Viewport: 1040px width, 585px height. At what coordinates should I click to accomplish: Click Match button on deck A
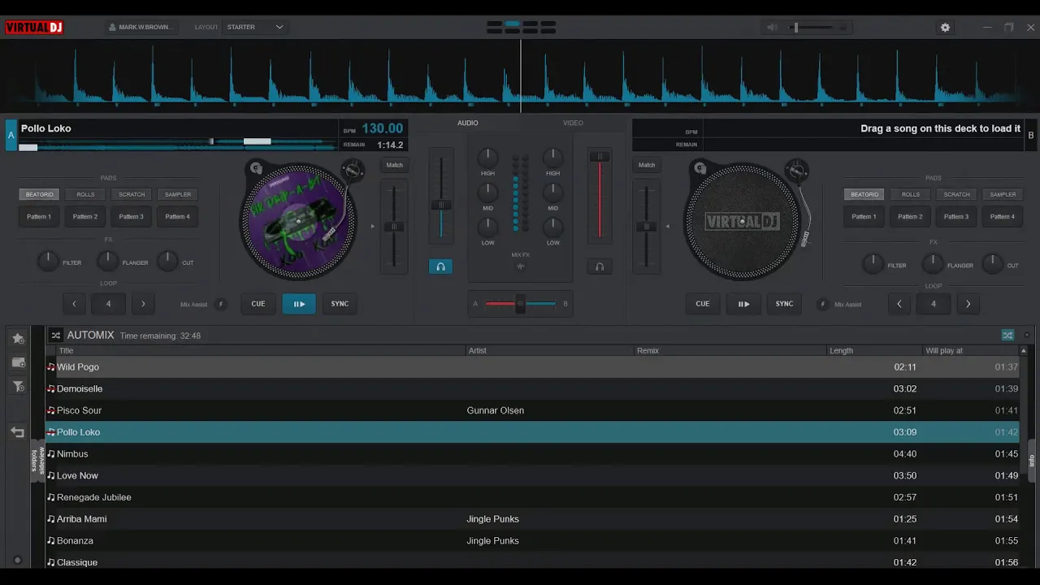click(394, 165)
